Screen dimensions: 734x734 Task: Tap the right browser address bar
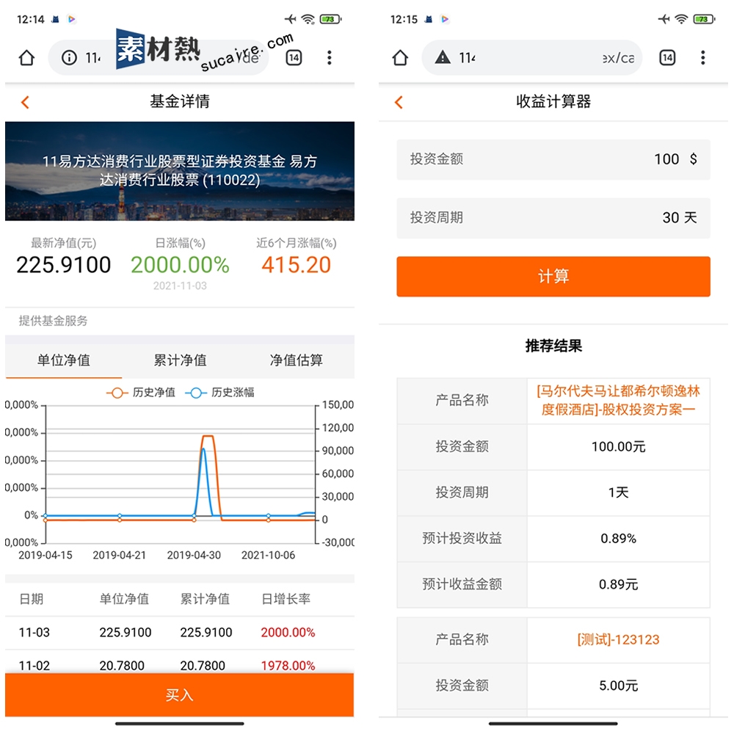pos(531,57)
